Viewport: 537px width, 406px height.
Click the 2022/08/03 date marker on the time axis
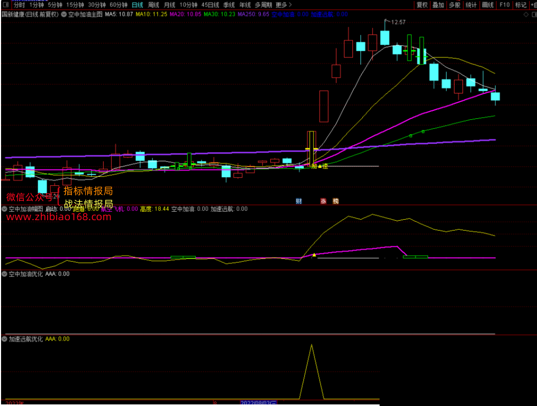[259, 403]
